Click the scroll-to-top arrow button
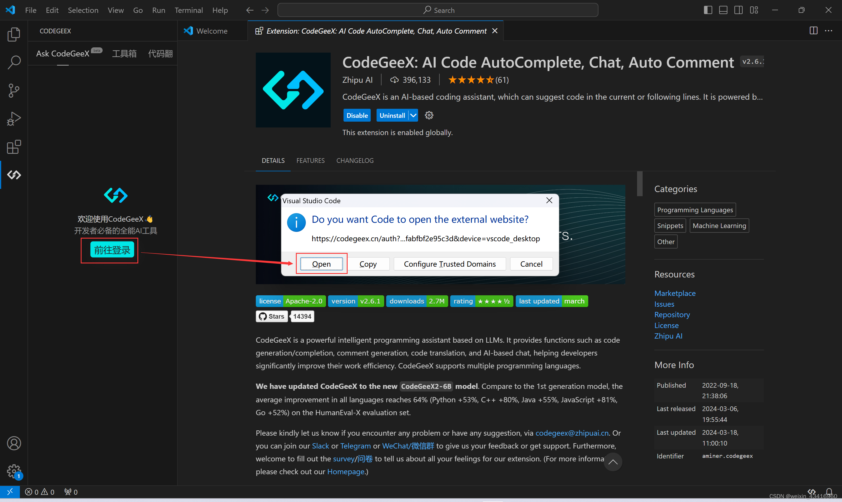842x502 pixels. [613, 462]
